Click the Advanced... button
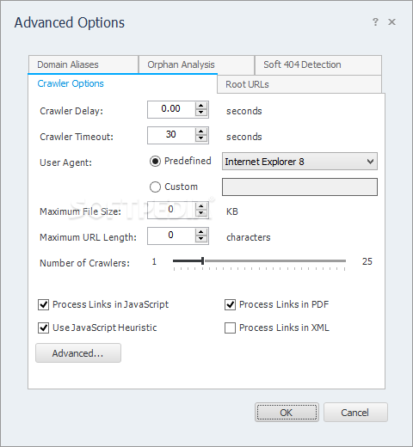413x447 pixels. click(x=78, y=353)
